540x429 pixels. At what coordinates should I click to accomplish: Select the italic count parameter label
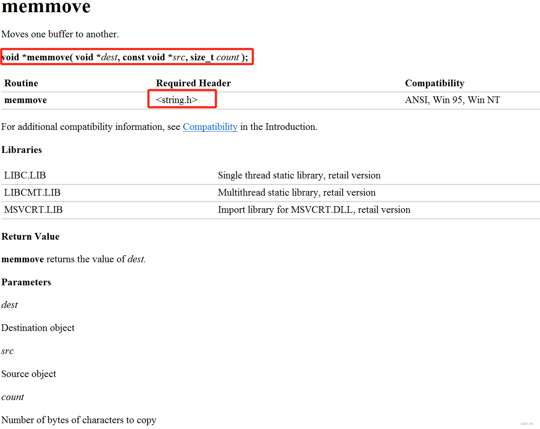(x=13, y=397)
